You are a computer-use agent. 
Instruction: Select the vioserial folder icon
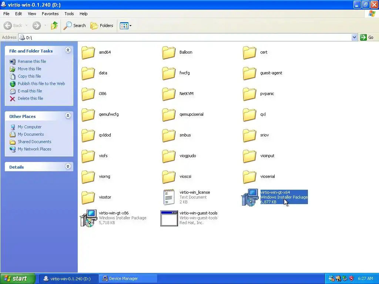pyautogui.click(x=249, y=177)
